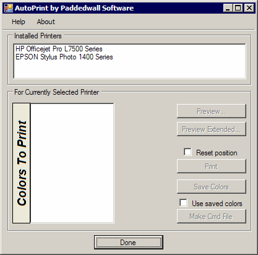
Task: Click inside the Colors To Print list
Action: click(x=72, y=163)
